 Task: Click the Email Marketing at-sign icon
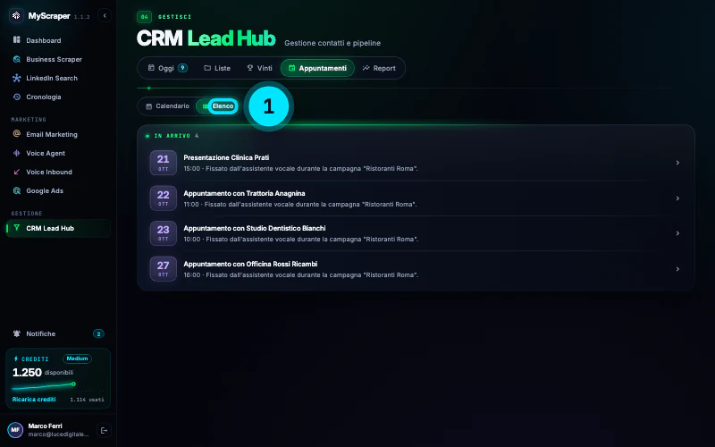click(17, 133)
